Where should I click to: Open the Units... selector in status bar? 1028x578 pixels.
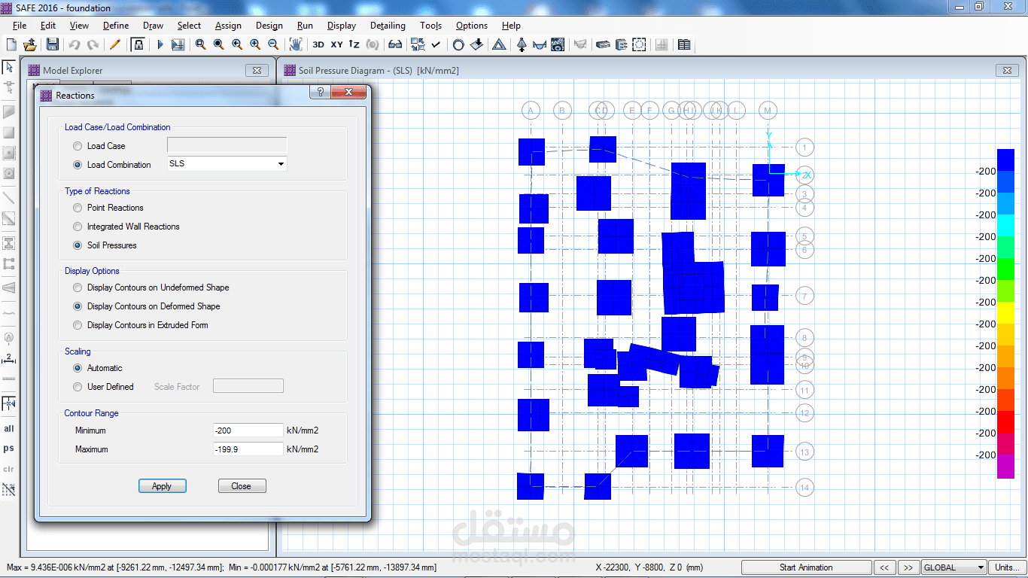[x=1006, y=567]
